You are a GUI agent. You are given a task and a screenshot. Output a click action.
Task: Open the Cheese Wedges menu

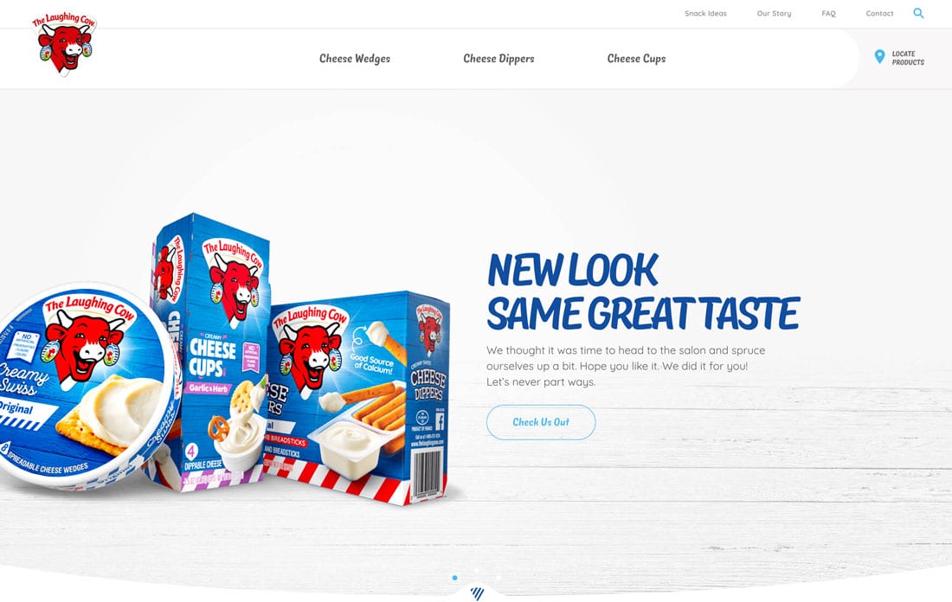355,59
